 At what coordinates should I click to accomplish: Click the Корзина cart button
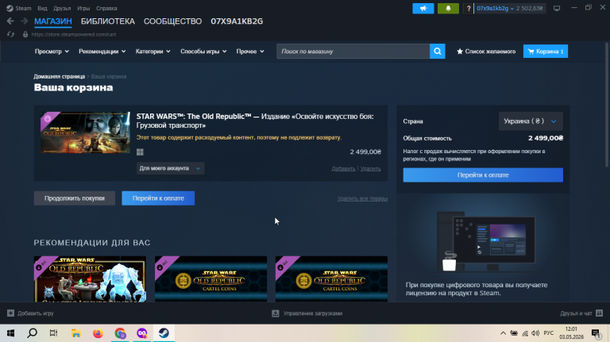[546, 52]
